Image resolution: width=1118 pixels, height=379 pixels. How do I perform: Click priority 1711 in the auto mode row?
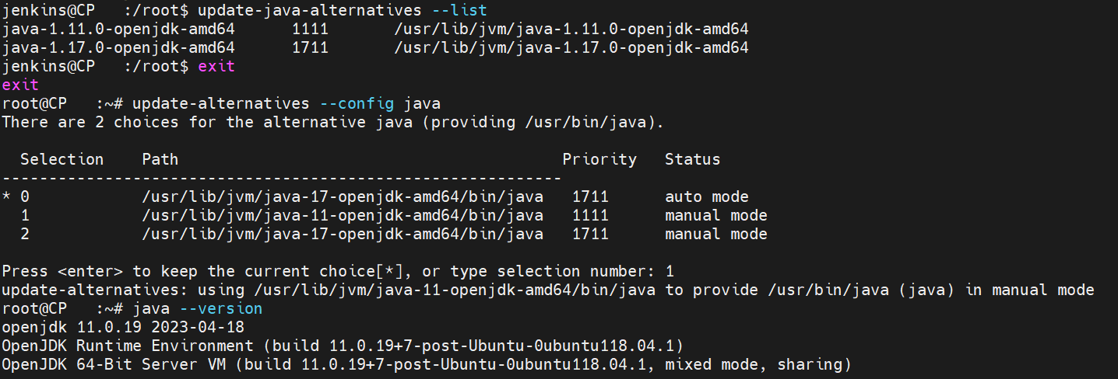click(590, 197)
